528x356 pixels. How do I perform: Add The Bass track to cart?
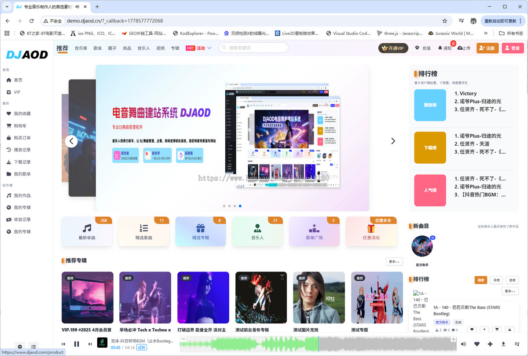tap(497, 330)
